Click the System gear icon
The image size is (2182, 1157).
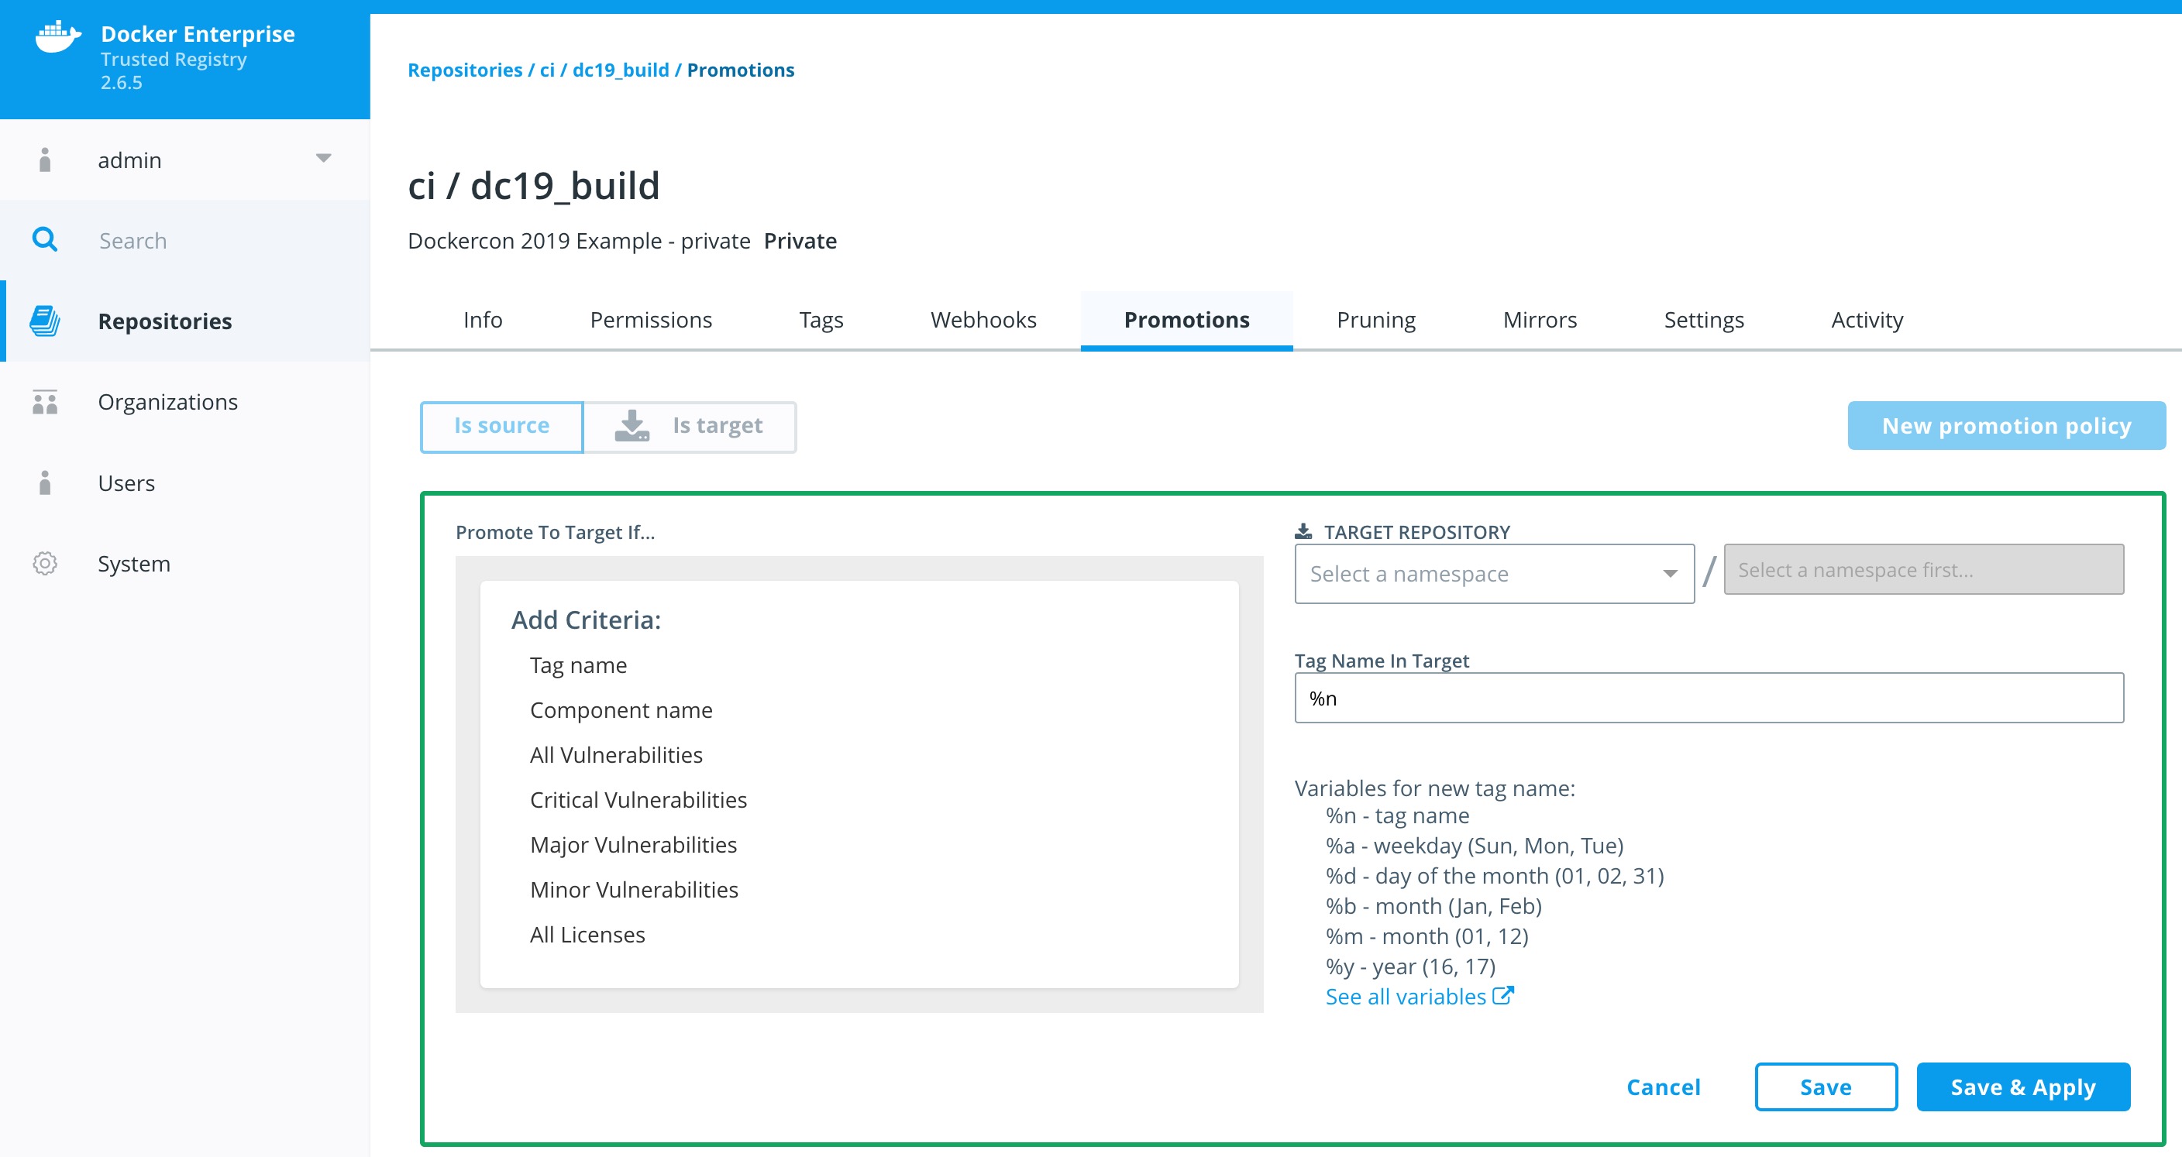(45, 564)
